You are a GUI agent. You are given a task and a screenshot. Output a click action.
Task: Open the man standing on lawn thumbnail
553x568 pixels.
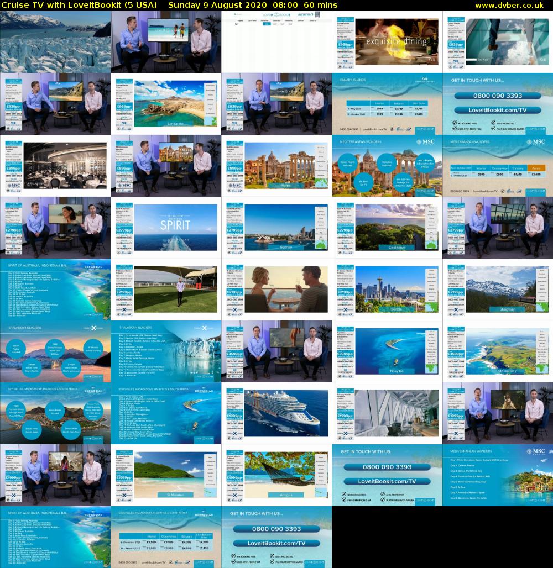pyautogui.click(x=166, y=290)
